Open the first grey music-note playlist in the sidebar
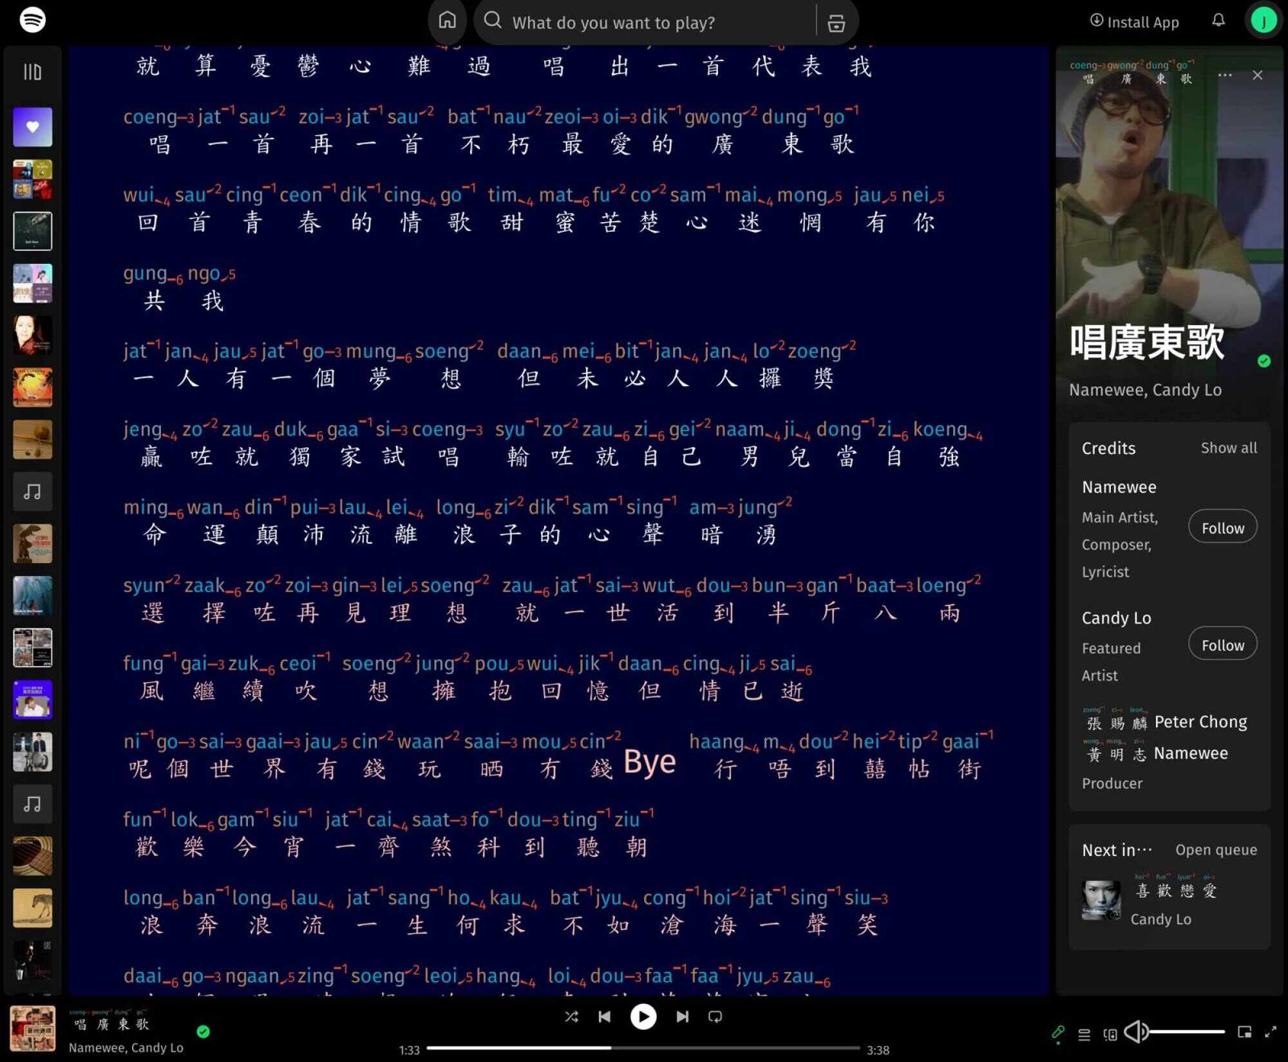Viewport: 1288px width, 1062px height. tap(33, 492)
